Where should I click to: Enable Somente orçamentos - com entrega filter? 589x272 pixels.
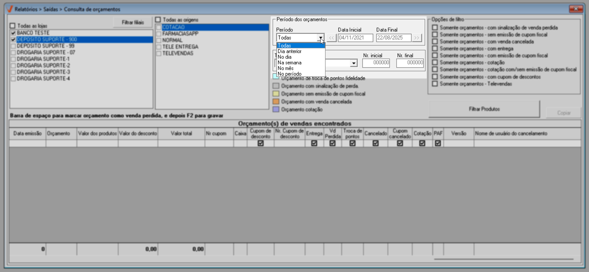pos(435,48)
